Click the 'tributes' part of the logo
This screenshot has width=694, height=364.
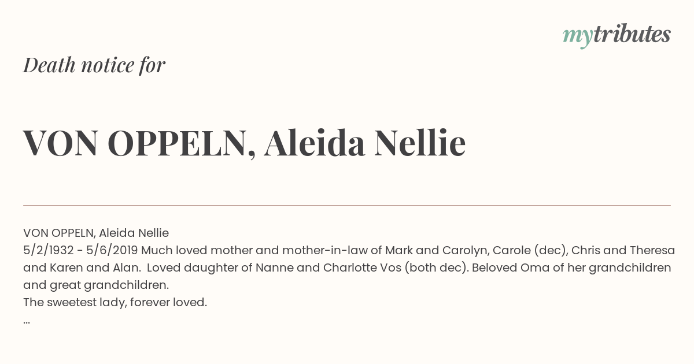point(632,34)
